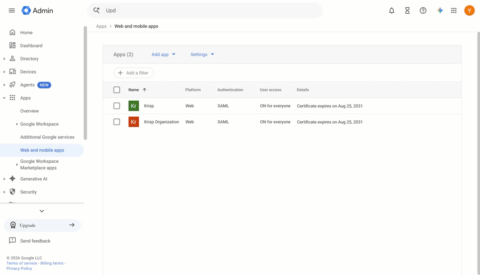
Task: Click the Add a filter button
Action: (x=133, y=73)
